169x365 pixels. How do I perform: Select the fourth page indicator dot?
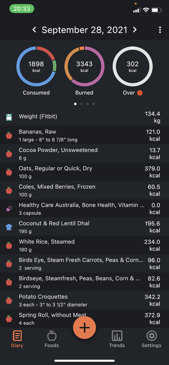pyautogui.click(x=94, y=104)
